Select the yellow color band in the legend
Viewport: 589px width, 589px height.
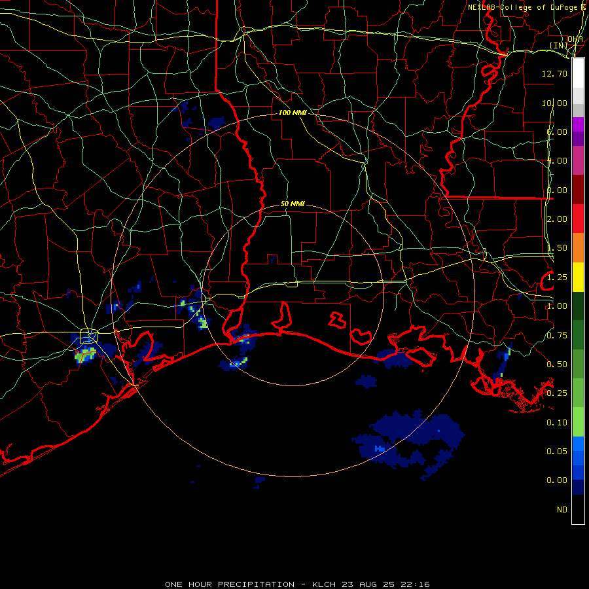[578, 277]
